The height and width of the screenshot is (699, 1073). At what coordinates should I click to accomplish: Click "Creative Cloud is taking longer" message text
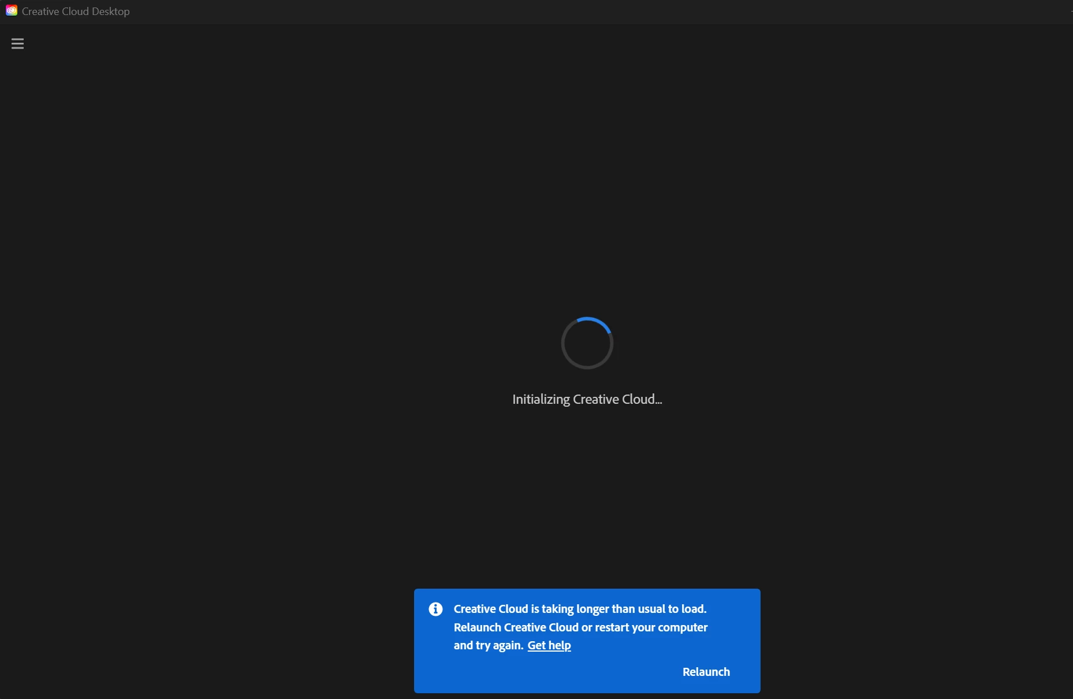click(580, 627)
